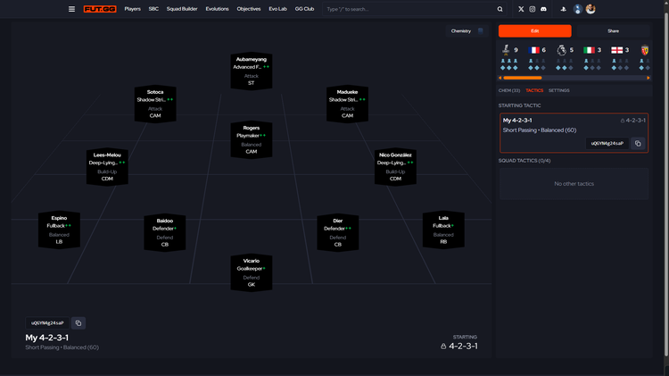Viewport: 669px width, 376px height.
Task: Open the Instagram social link
Action: (x=533, y=9)
